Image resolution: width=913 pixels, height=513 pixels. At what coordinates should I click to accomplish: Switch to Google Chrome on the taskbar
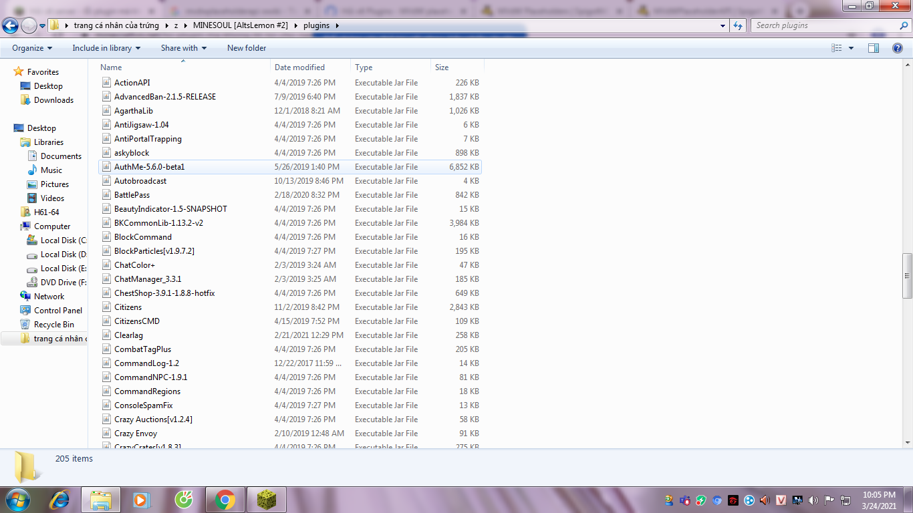[x=225, y=500]
